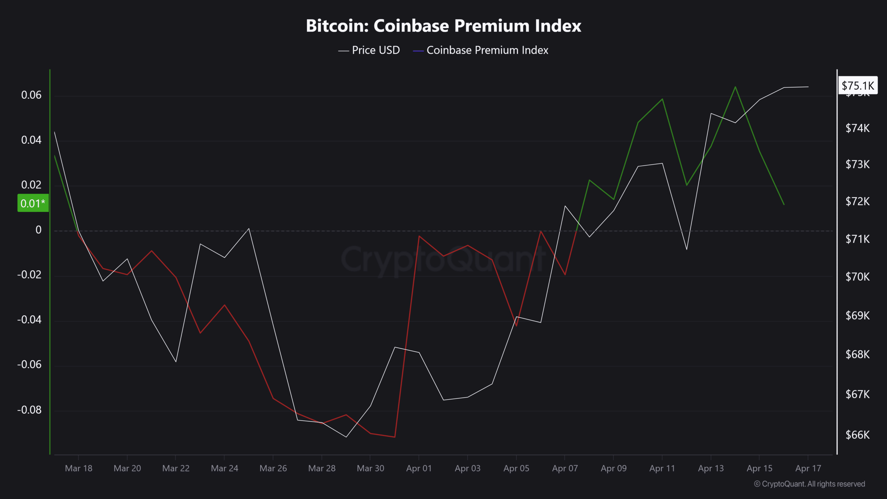The height and width of the screenshot is (499, 887).
Task: Click the Apr 17 date tick
Action: (x=808, y=468)
